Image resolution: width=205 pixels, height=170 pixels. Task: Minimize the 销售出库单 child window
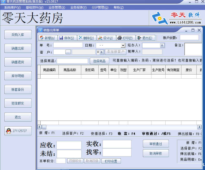[x=186, y=31]
